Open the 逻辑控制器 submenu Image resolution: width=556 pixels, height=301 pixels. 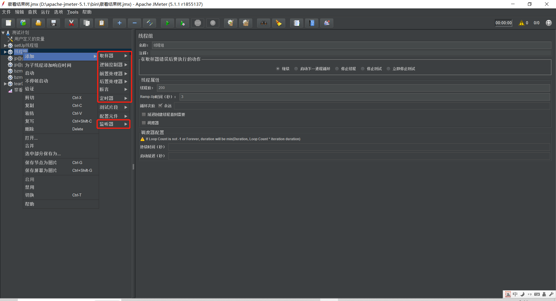pos(114,65)
